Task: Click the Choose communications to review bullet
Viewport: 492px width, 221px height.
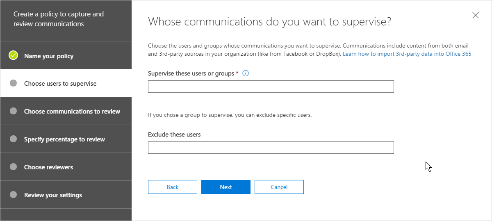Action: point(14,111)
